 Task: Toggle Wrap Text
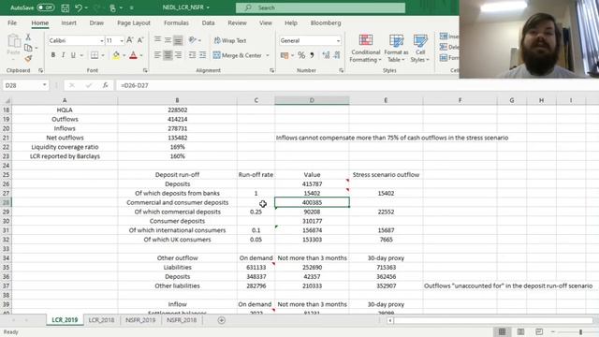point(230,40)
